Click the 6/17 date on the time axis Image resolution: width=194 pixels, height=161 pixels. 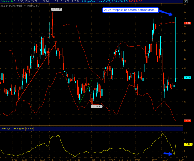[x=51, y=159]
